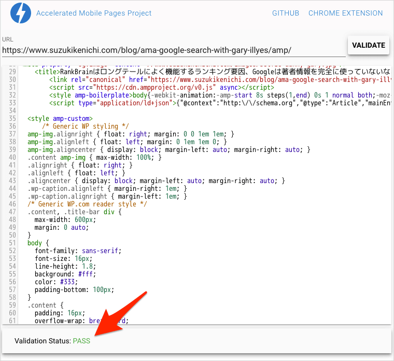Image resolution: width=394 pixels, height=361 pixels.
Task: Click the '.aligncenter' rule on line 43
Action: click(x=156, y=180)
